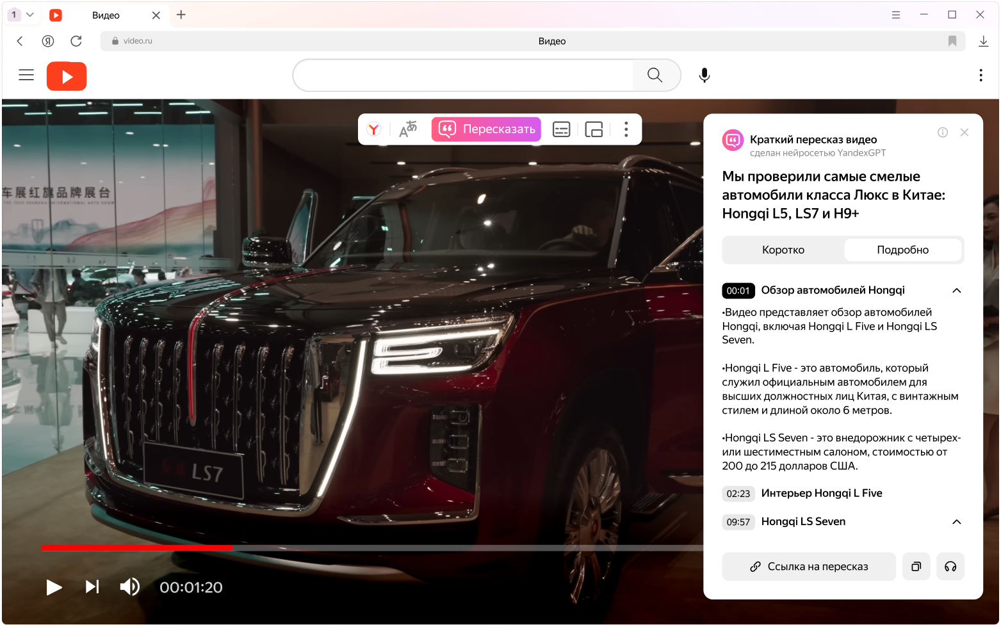Switch to the Коротко tab
Image resolution: width=1001 pixels, height=627 pixels.
(x=783, y=250)
